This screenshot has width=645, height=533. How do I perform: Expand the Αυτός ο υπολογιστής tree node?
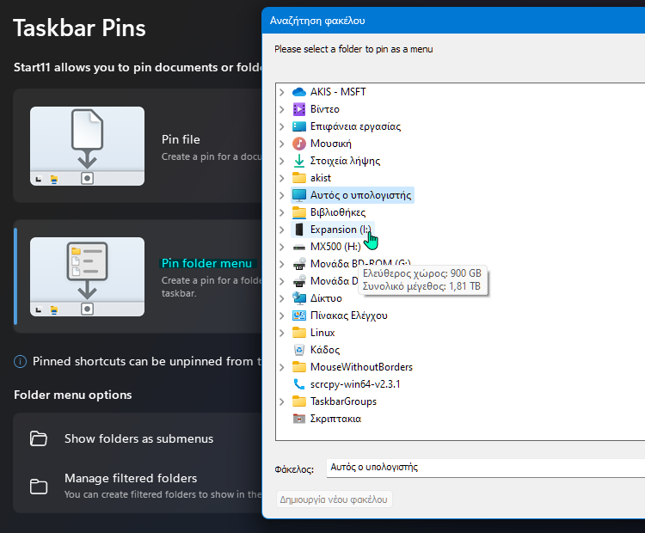282,195
